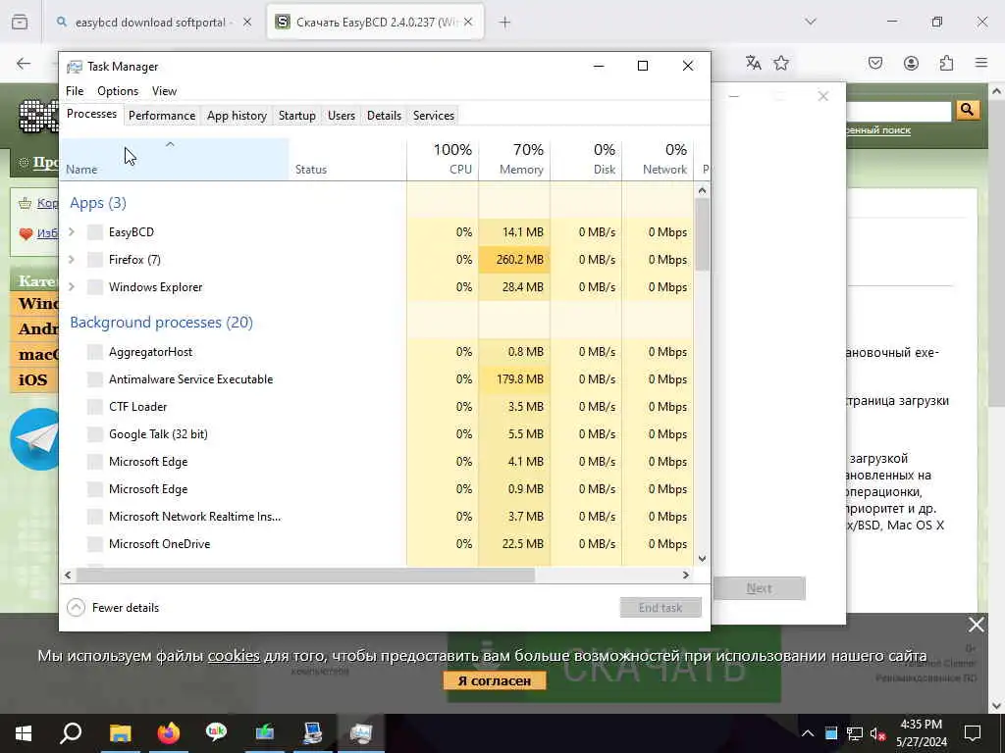Show hidden system tray icons
Viewport: 1005px width, 753px height.
tap(808, 733)
